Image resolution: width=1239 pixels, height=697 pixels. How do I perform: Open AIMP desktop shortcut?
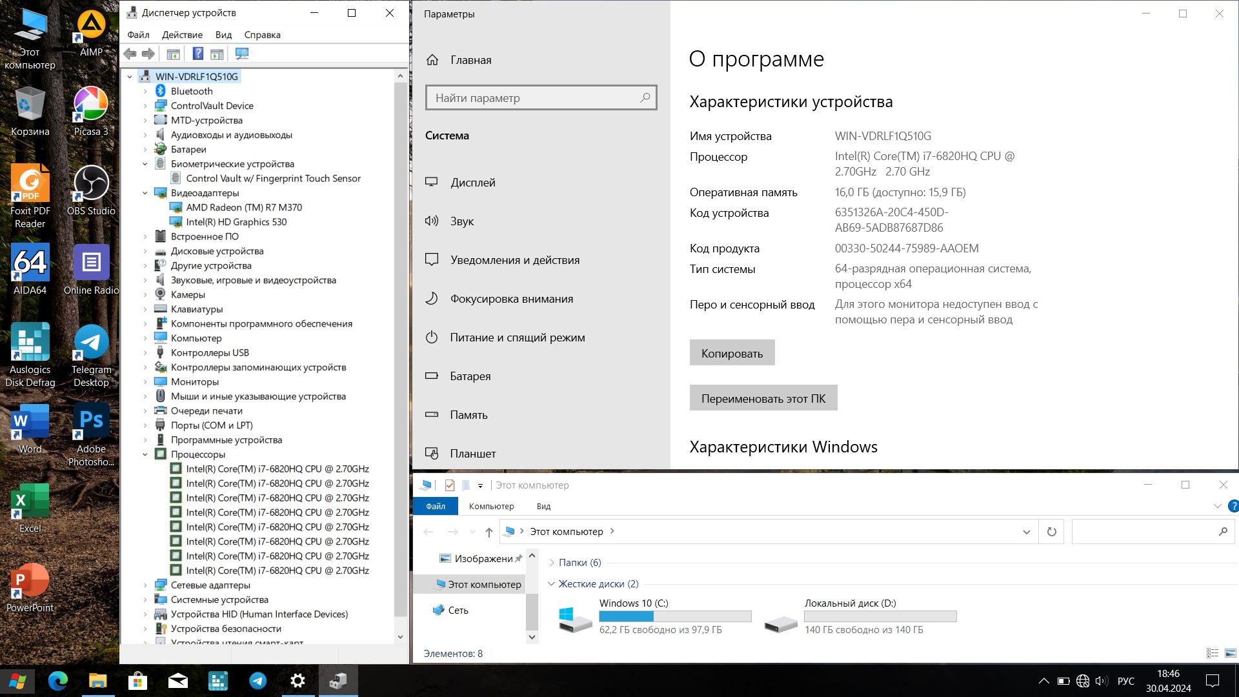[x=91, y=34]
